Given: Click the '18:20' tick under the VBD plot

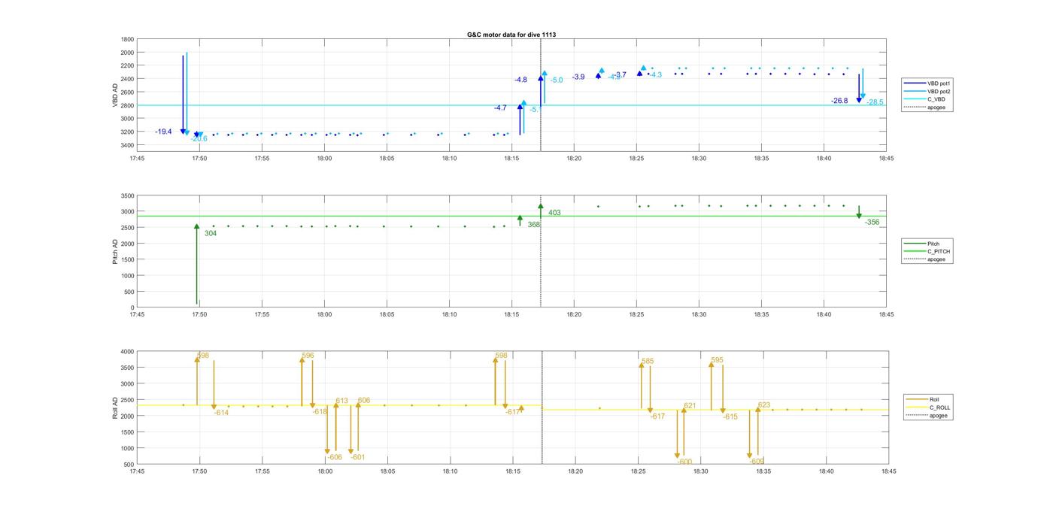Looking at the screenshot, I should tap(575, 159).
